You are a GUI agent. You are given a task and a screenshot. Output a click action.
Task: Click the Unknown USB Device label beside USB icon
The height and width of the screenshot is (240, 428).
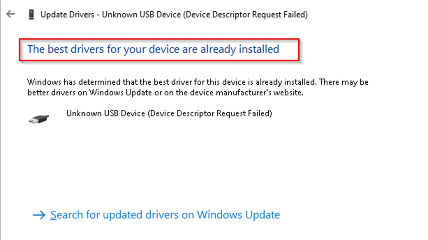click(169, 113)
